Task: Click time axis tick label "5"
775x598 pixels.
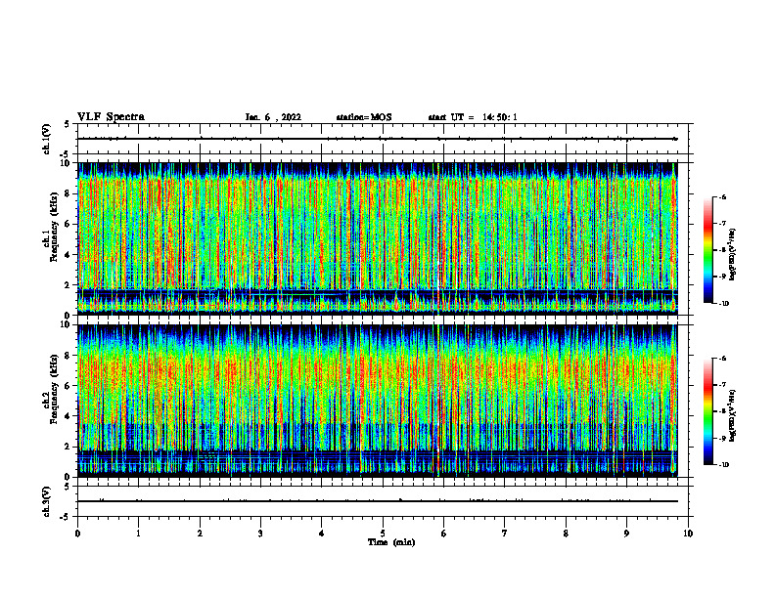Action: 383,534
